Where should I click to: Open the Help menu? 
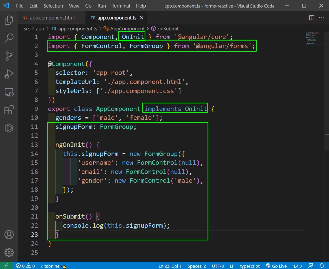[141, 6]
